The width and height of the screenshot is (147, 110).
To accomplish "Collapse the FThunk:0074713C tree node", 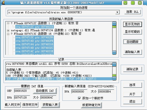I will tap(8, 34).
